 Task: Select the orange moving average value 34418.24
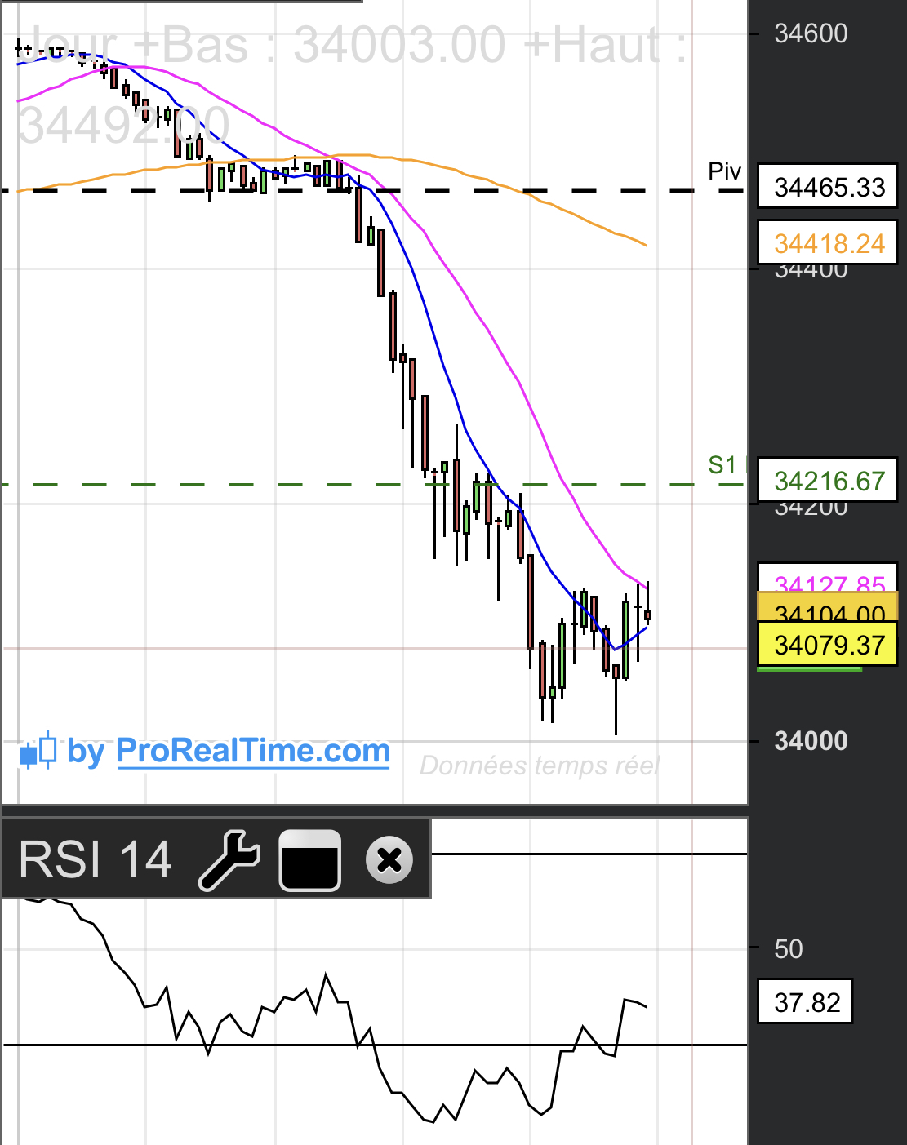click(828, 242)
